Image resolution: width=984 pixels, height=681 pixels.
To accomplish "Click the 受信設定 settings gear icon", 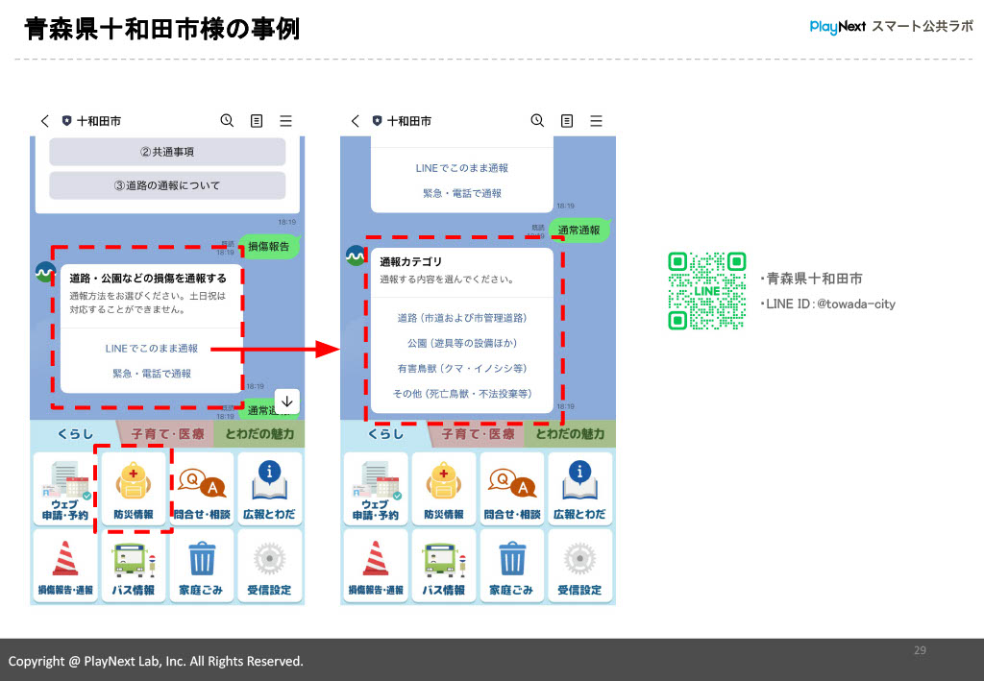I will click(x=270, y=566).
